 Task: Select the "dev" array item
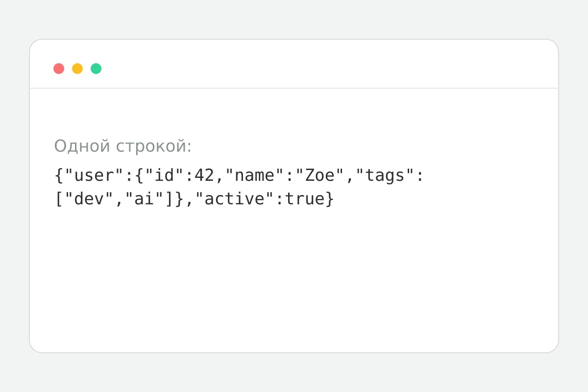coord(89,199)
